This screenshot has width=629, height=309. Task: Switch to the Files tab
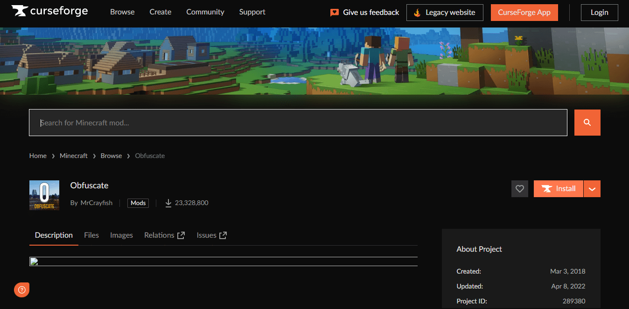pos(91,235)
